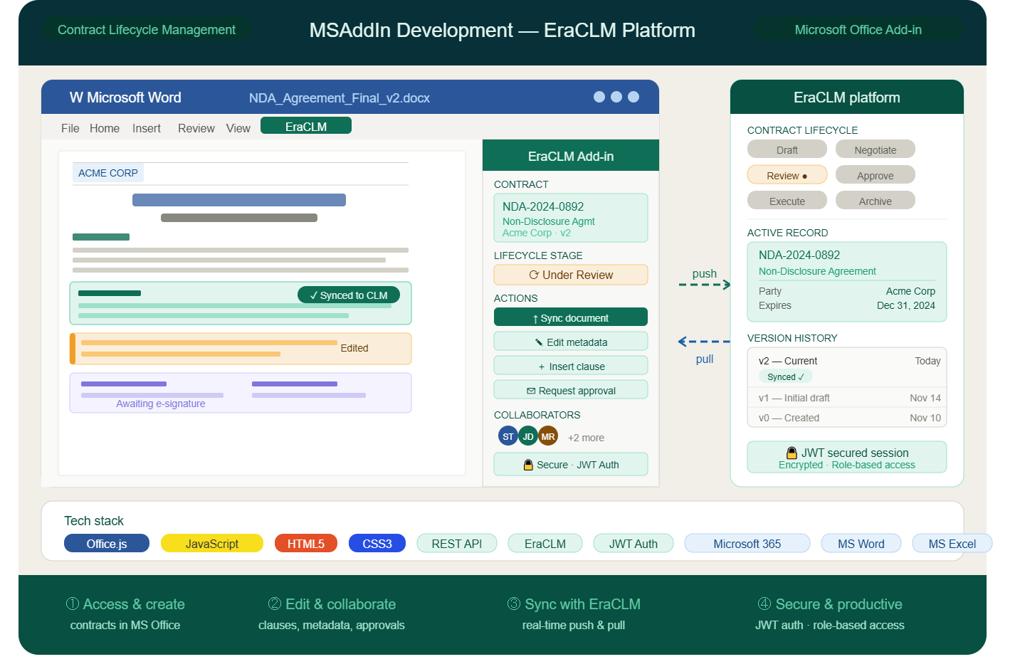Screen dimensions: 1025x669
Task: Click the Request approval button
Action: [571, 390]
